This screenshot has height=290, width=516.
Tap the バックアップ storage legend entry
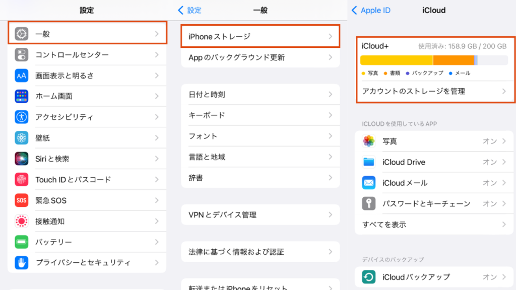[x=424, y=73]
